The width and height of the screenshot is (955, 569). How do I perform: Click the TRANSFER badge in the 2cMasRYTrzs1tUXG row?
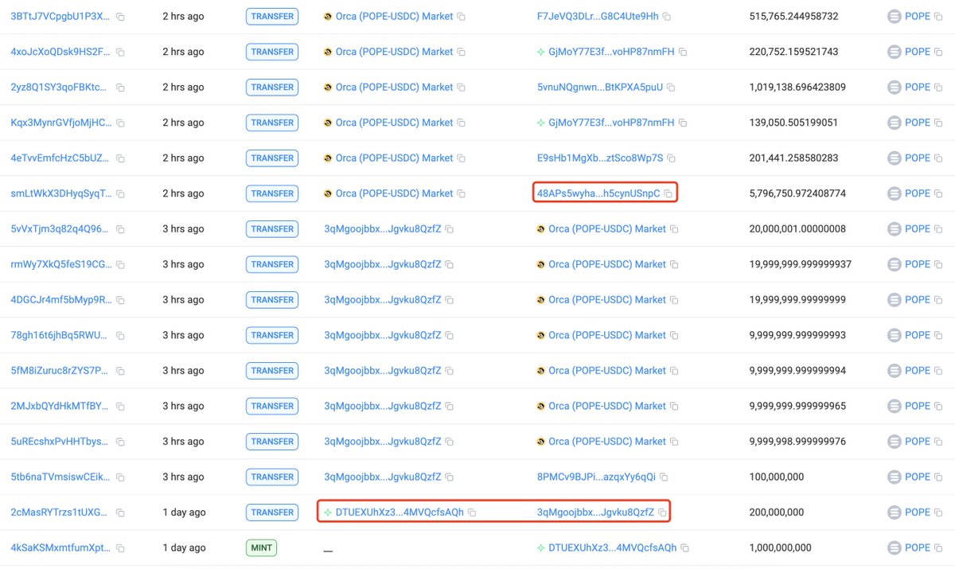click(x=272, y=512)
